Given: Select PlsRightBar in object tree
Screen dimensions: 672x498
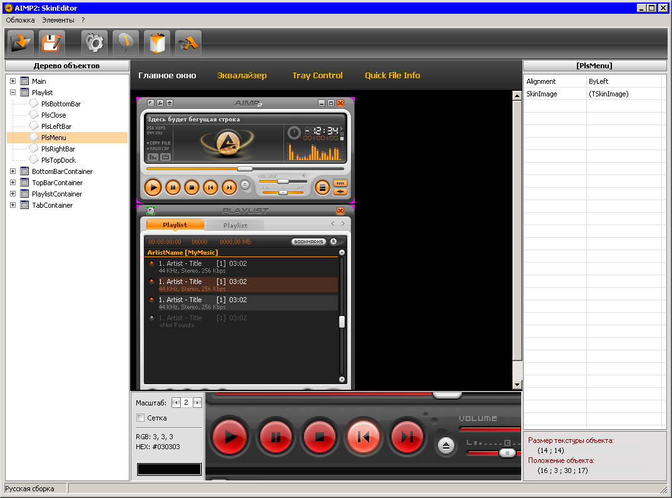Looking at the screenshot, I should (x=58, y=149).
